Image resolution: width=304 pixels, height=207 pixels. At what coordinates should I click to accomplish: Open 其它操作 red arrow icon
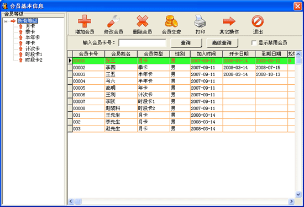229,21
